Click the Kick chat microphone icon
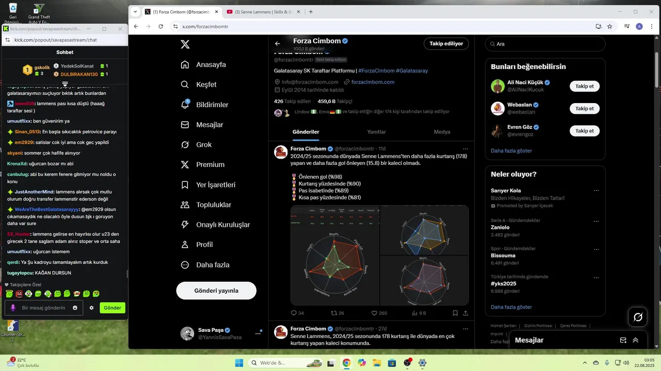 13,308
